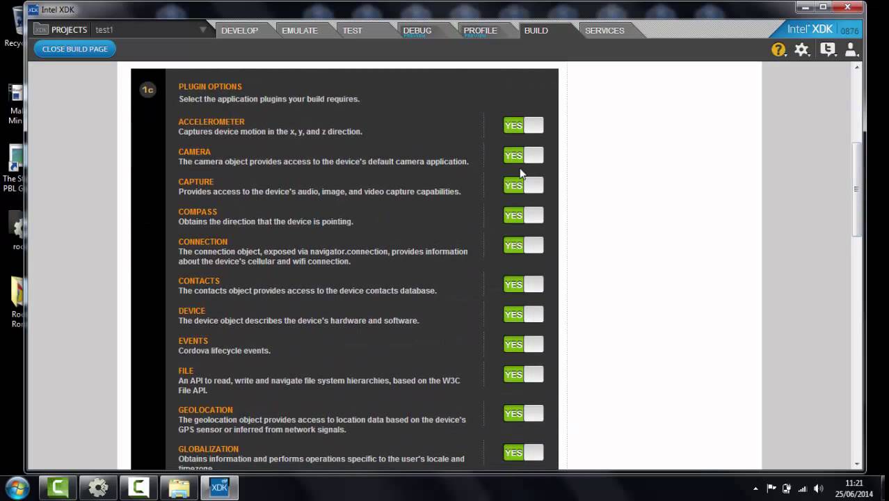Image resolution: width=889 pixels, height=501 pixels.
Task: Switch to the Services tab
Action: 604,31
